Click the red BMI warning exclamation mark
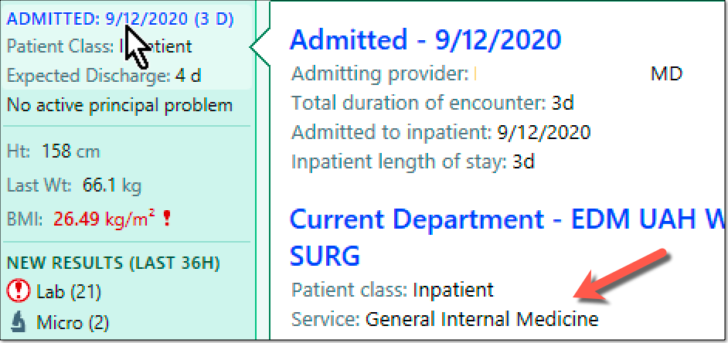This screenshot has height=343, width=728. (166, 219)
